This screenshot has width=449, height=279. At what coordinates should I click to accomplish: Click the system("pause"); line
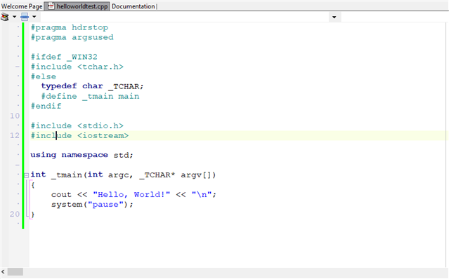coord(92,205)
